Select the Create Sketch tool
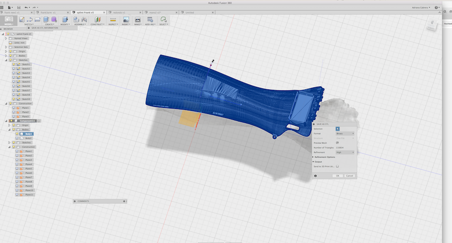 tap(22, 19)
